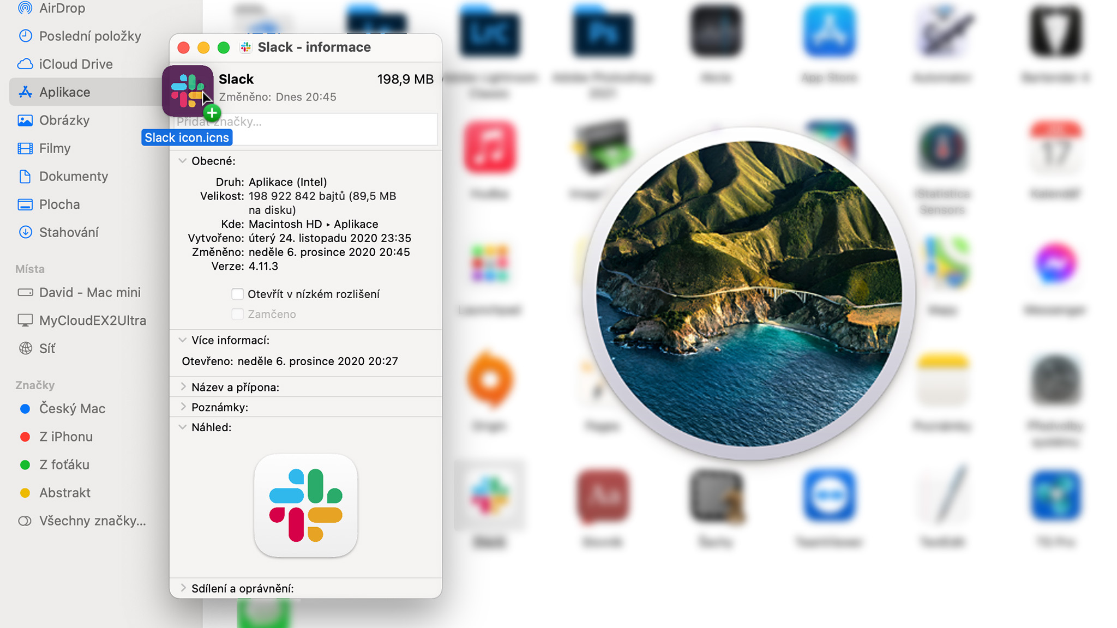Select David - Mac mini location

tap(89, 293)
